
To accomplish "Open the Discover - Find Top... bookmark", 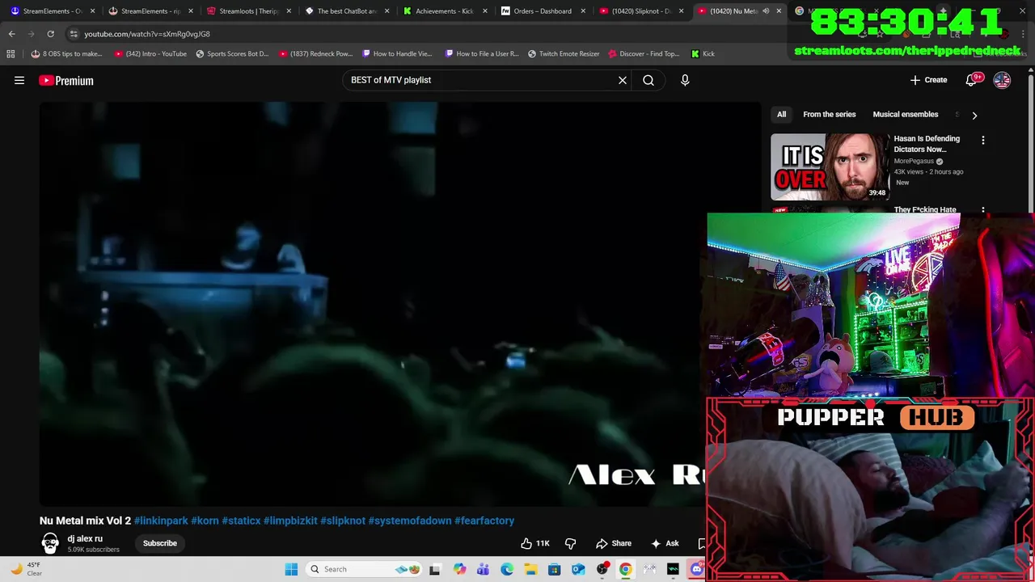I will [644, 53].
